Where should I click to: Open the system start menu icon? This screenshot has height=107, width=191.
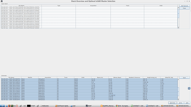(2, 106)
